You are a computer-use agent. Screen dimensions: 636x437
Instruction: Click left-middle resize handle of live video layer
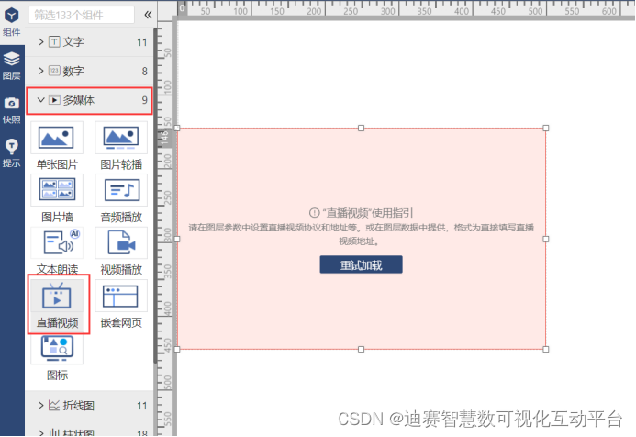click(177, 239)
